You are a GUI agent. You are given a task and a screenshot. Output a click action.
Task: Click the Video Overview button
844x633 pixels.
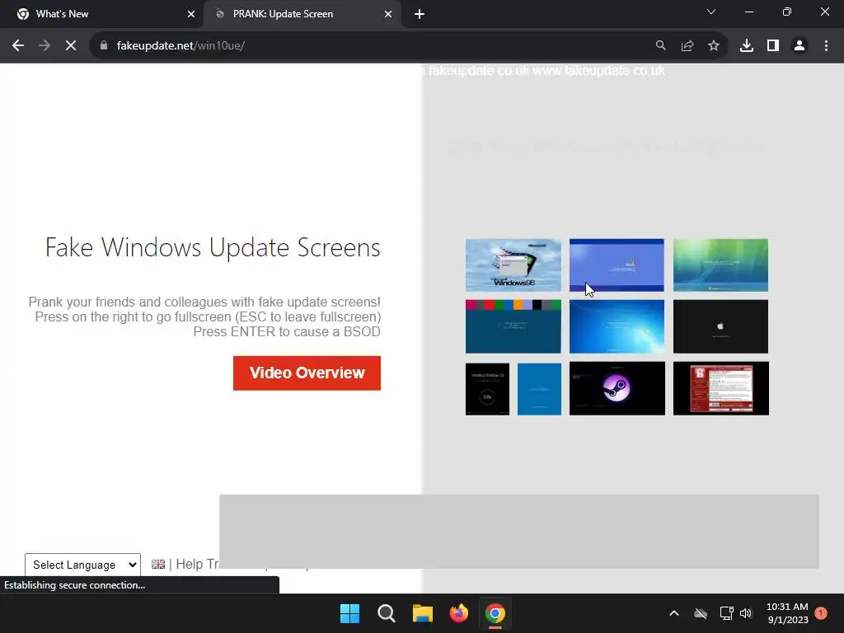coord(307,373)
